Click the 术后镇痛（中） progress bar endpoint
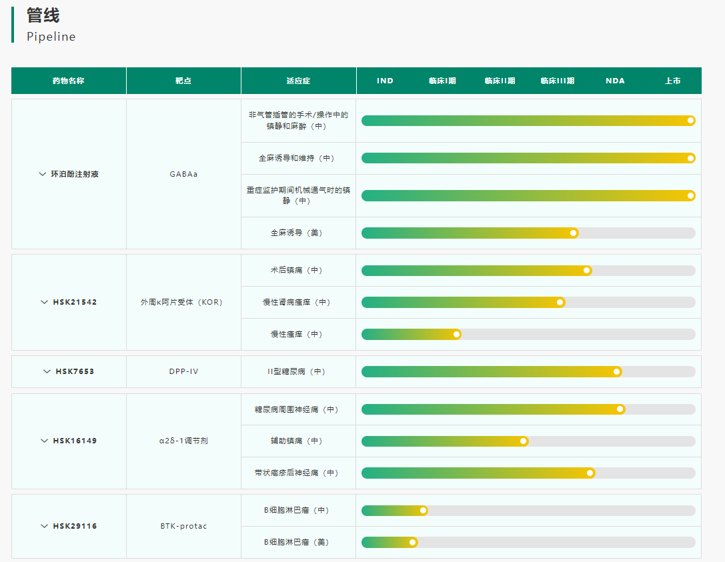 pos(586,270)
